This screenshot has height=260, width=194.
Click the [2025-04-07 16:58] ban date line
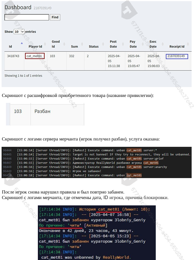(89, 215)
